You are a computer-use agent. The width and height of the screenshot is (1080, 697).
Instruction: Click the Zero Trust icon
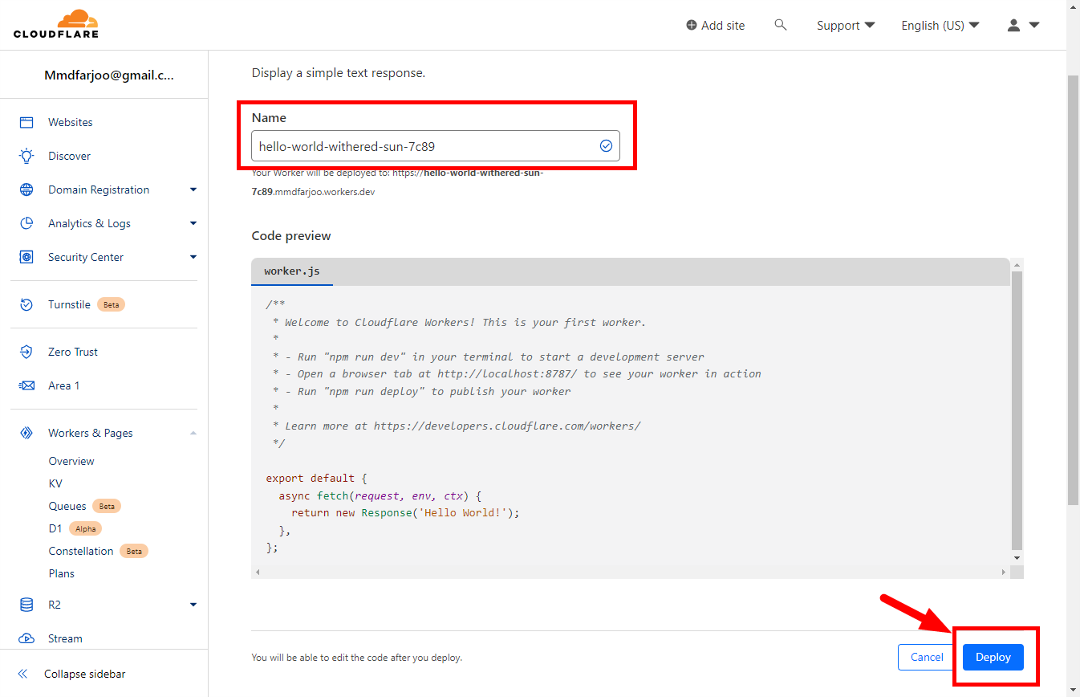[x=26, y=352]
